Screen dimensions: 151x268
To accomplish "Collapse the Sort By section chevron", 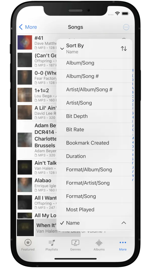I will tap(62, 49).
